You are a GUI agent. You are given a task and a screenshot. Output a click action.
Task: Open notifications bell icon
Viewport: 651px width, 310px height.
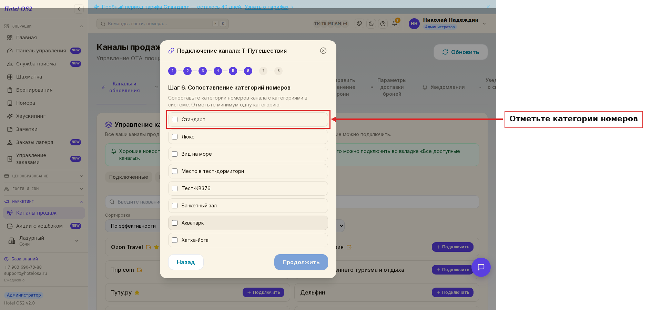click(x=395, y=24)
